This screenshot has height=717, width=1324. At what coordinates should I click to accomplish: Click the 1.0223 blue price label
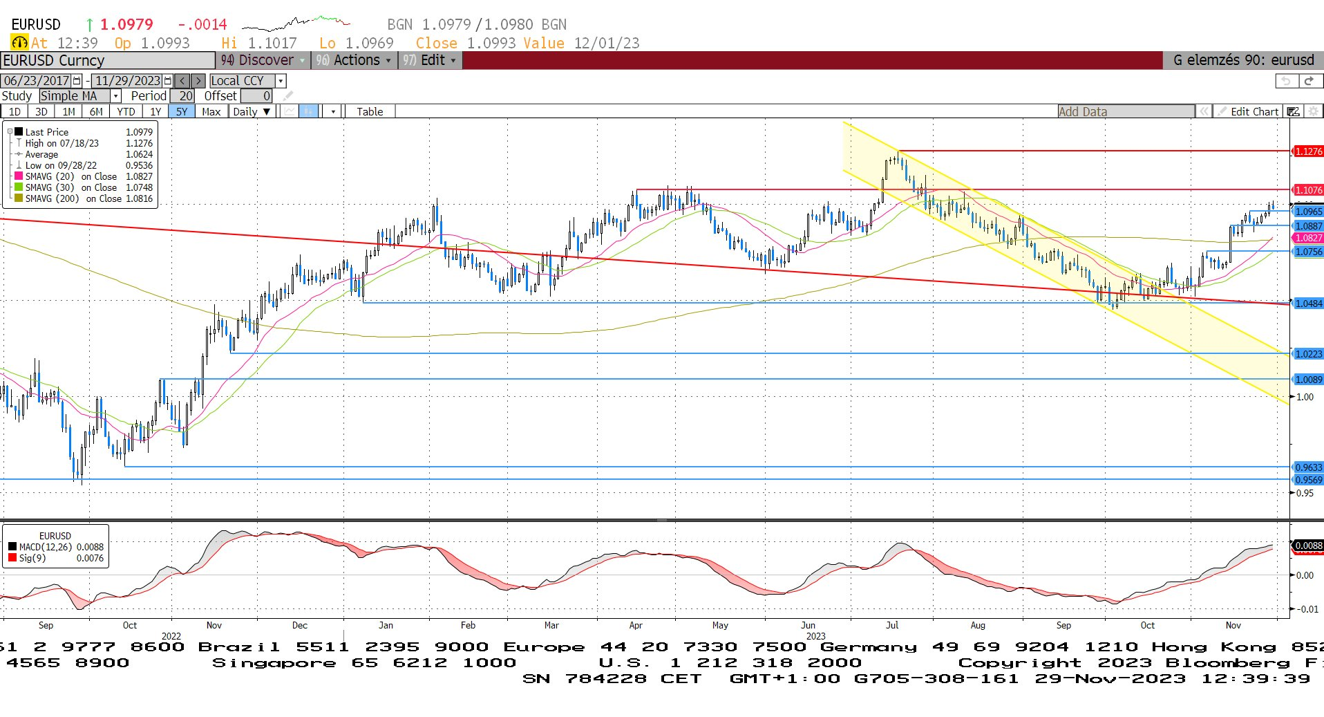pos(1308,354)
